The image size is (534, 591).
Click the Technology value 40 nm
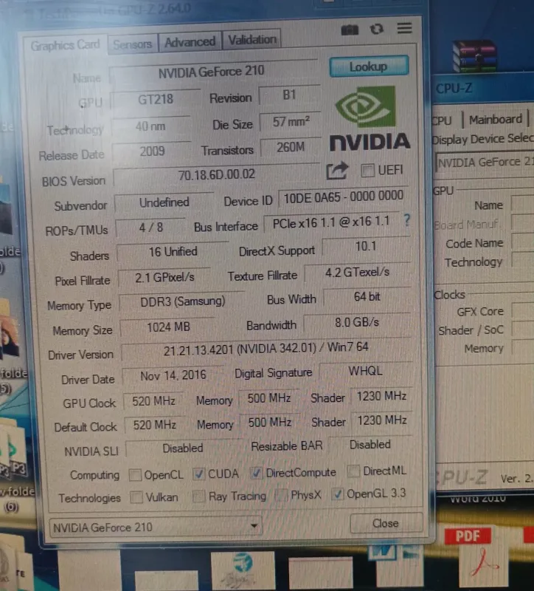150,126
